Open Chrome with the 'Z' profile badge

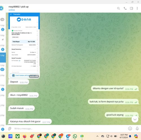click(x=53, y=136)
